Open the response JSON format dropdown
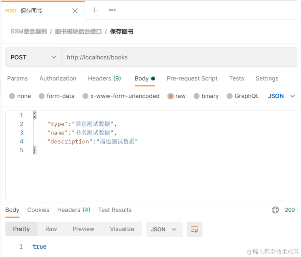 click(x=164, y=229)
